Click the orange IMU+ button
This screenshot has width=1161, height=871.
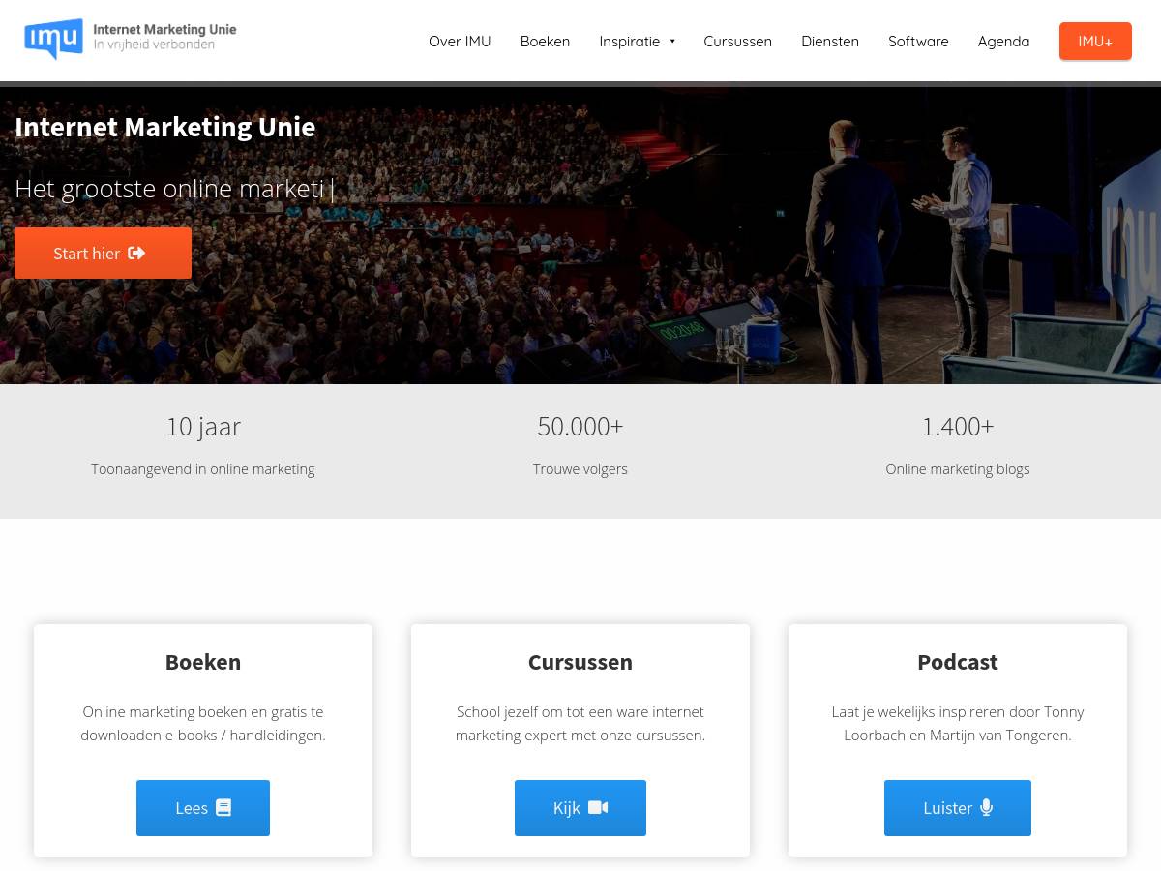[1095, 41]
